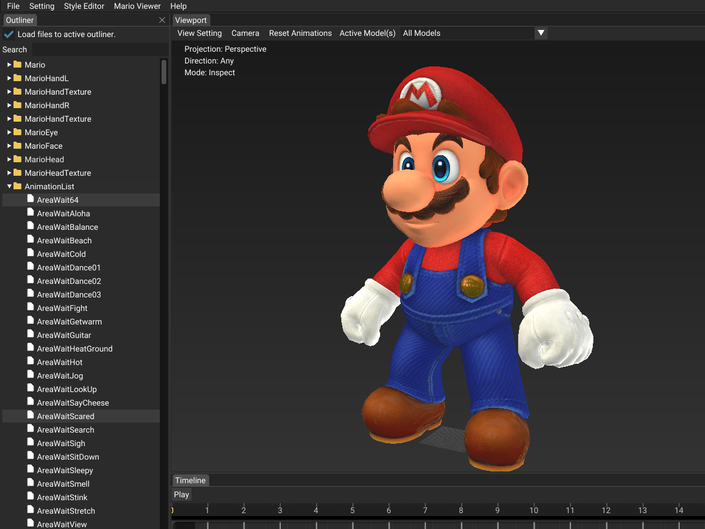Open View Setting in the viewport toolbar
This screenshot has height=529, width=705.
click(x=199, y=33)
